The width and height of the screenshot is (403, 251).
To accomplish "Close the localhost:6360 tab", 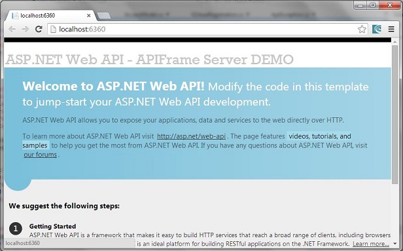I will coord(89,16).
